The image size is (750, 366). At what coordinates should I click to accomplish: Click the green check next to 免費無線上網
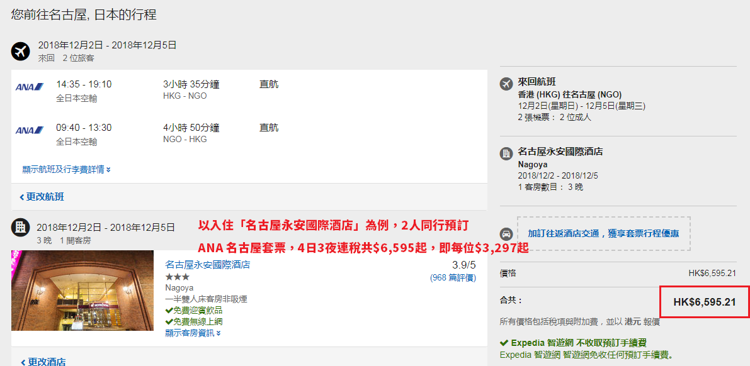[169, 322]
